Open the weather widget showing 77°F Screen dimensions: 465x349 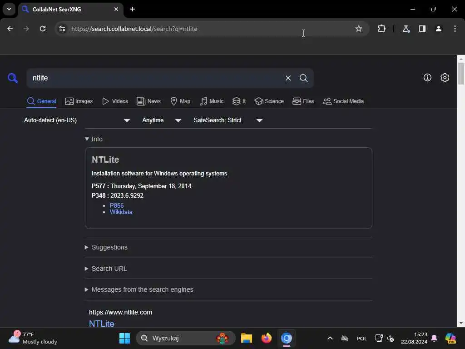coord(33,338)
